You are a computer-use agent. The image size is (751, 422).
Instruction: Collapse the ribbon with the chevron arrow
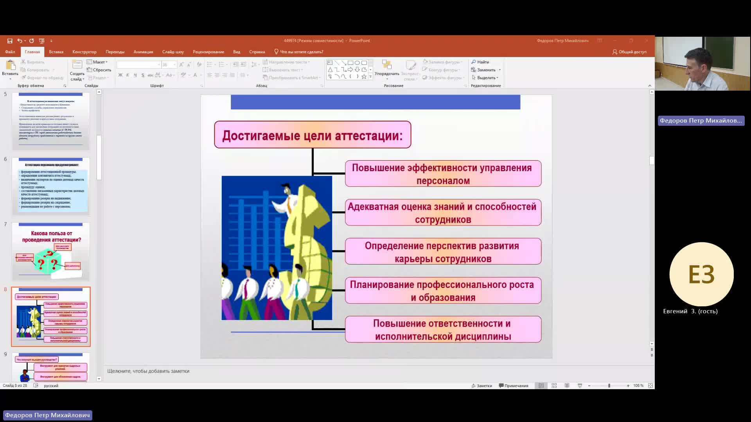[x=650, y=86]
